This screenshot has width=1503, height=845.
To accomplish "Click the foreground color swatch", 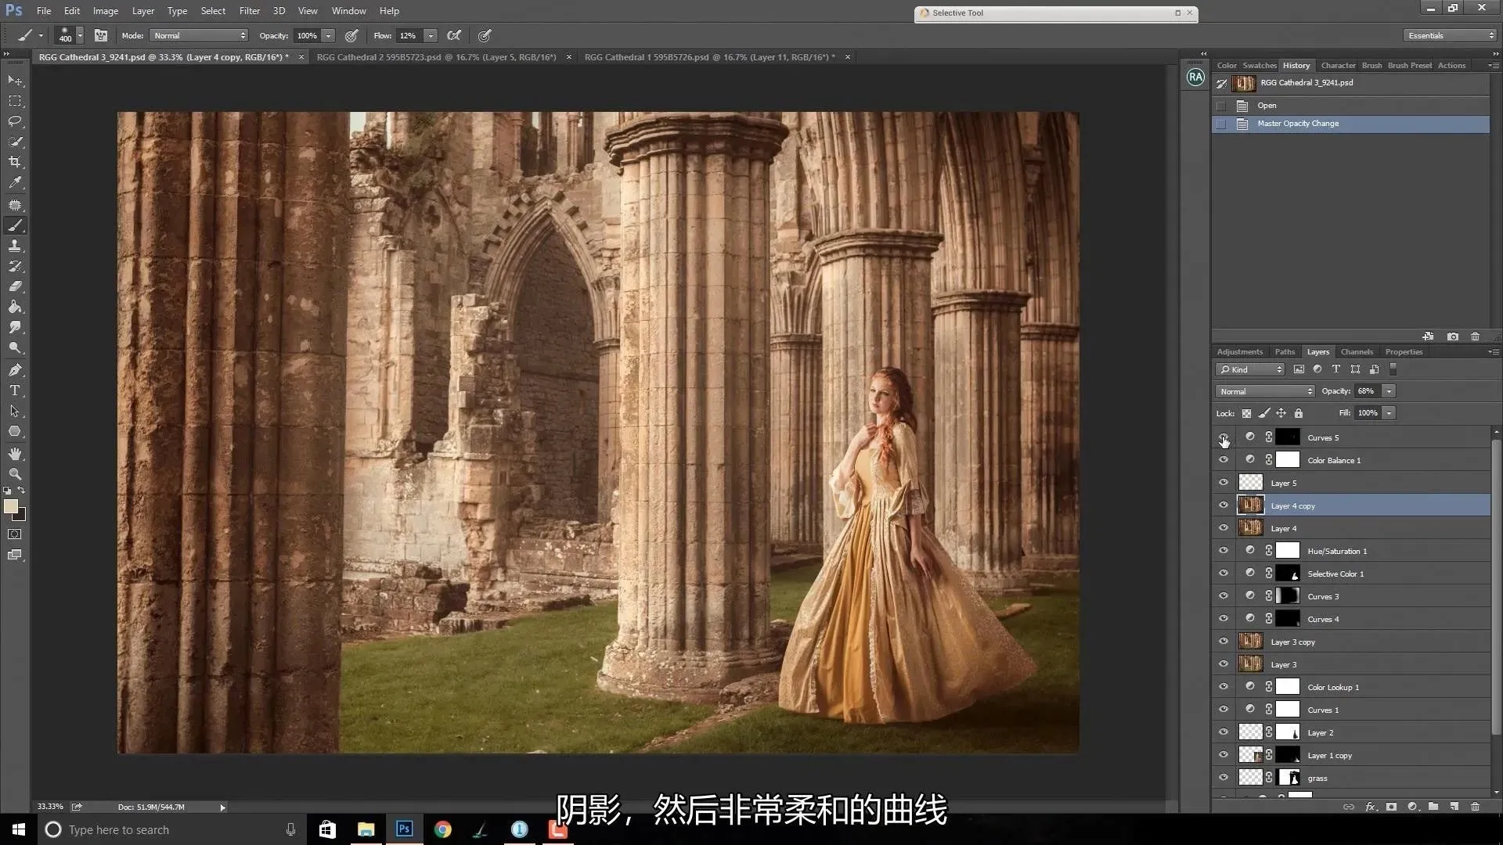I will click(x=11, y=507).
